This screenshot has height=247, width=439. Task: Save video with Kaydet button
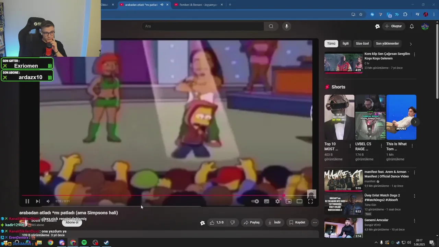coord(297,222)
